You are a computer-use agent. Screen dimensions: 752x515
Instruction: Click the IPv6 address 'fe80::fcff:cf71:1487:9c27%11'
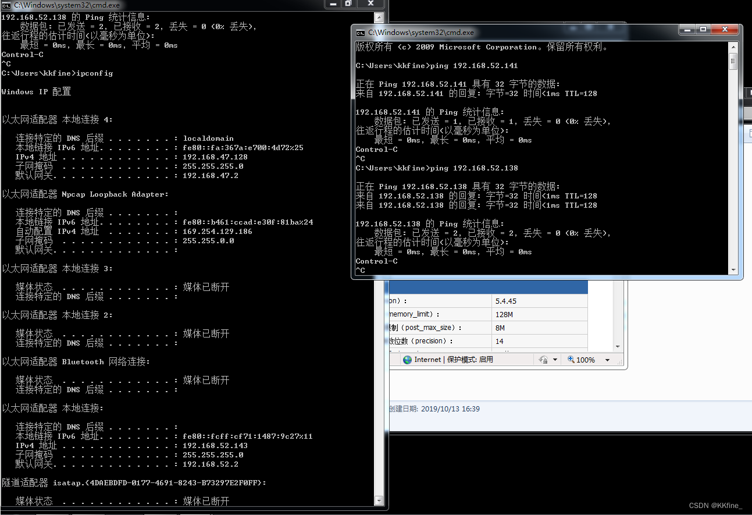click(248, 436)
